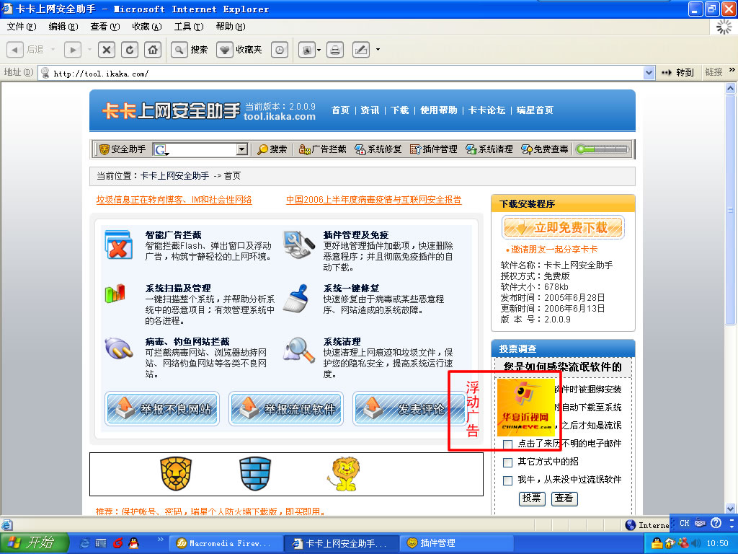Open the 查看(V) menu
The width and height of the screenshot is (738, 554).
click(x=105, y=27)
